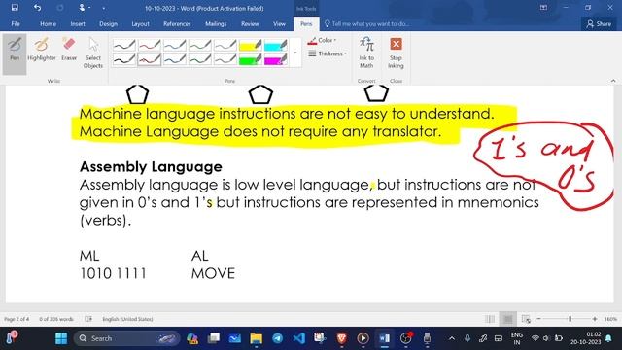Click Page 2 of 4 indicator
622x350 pixels.
point(17,319)
